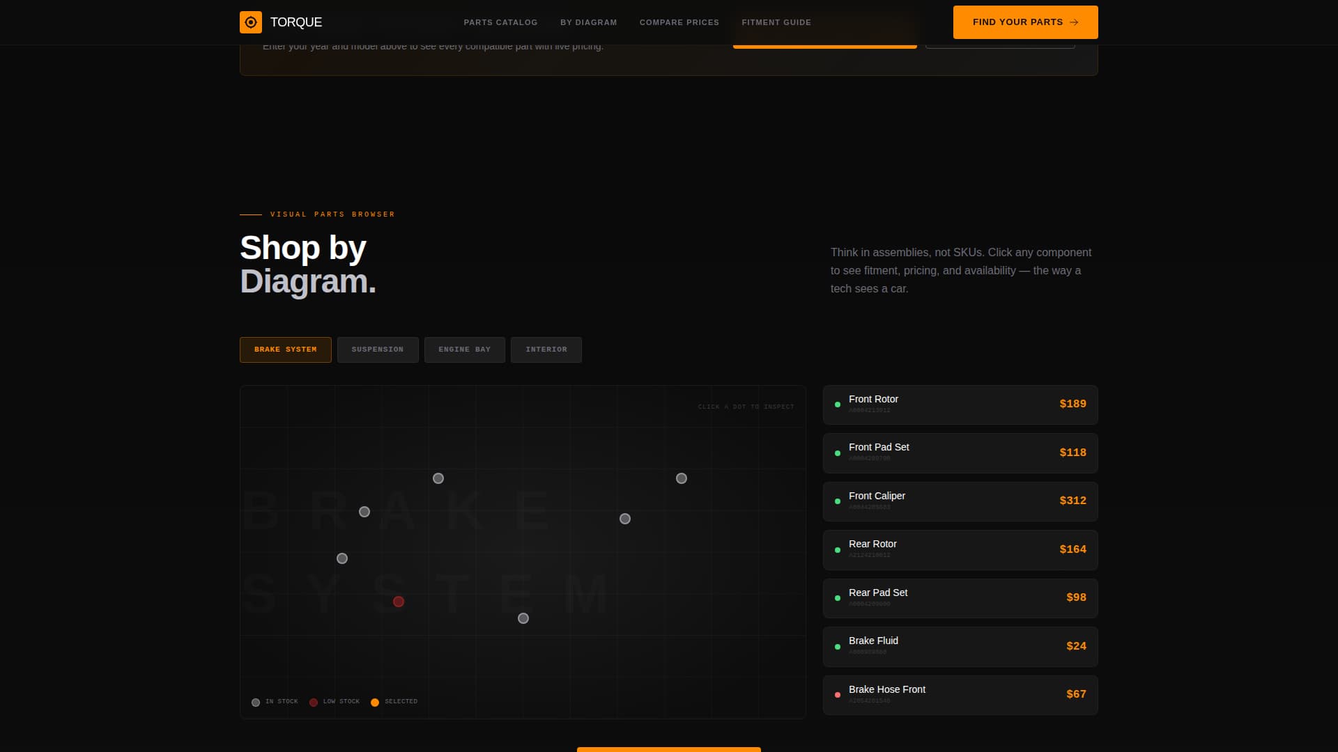This screenshot has height=752, width=1338.
Task: Click the green stock indicator beside Front Rotor
Action: click(838, 405)
